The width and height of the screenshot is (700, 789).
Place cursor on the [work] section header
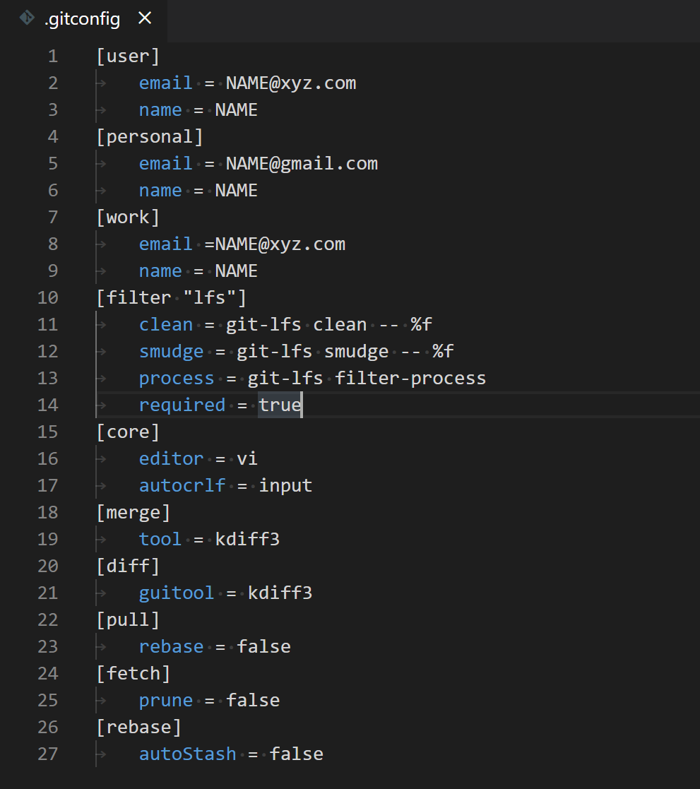[x=128, y=217]
